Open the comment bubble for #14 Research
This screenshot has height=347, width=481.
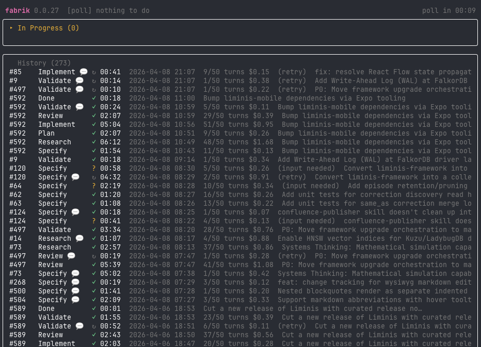point(79,239)
